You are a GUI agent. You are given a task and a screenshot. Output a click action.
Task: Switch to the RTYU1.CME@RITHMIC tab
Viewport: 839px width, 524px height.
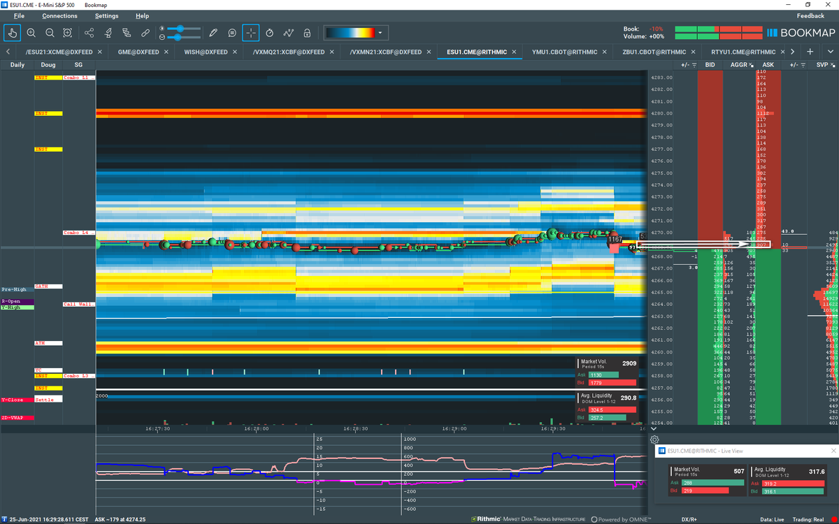(743, 52)
